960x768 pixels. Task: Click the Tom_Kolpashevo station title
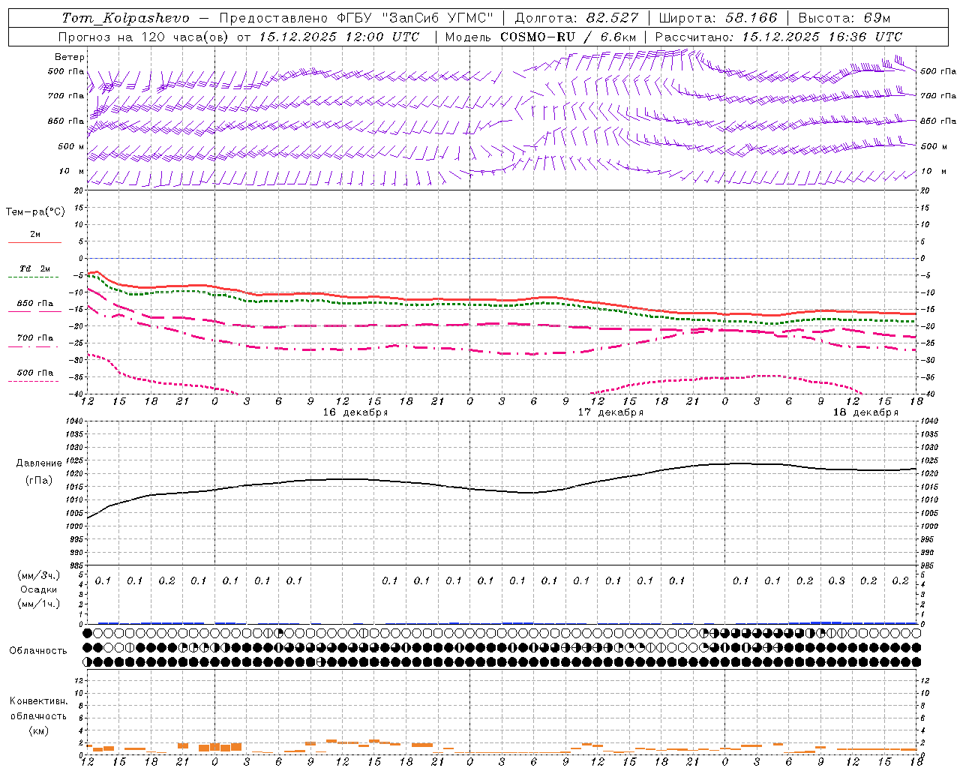pos(125,18)
